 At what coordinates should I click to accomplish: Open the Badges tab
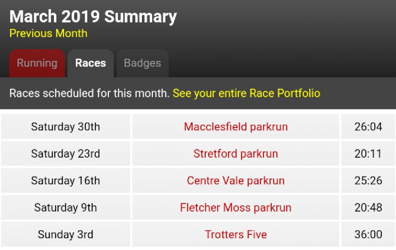143,63
